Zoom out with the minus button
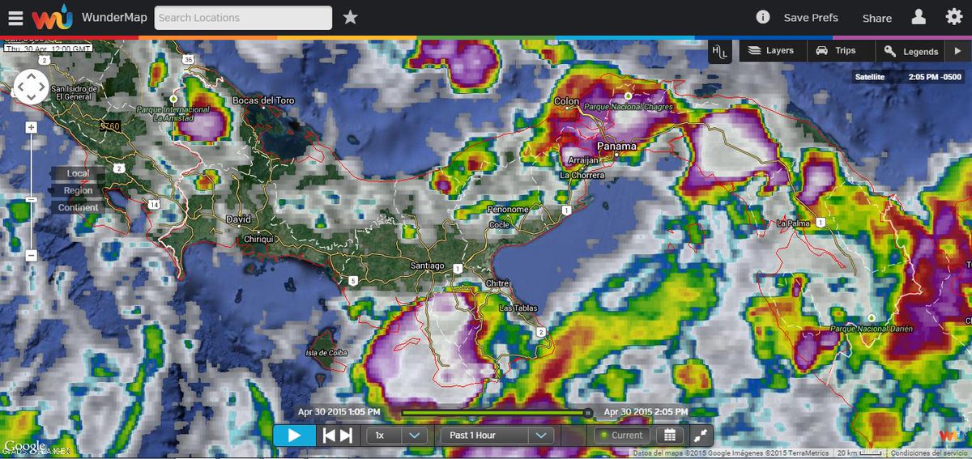Viewport: 972px width, 459px height. [31, 255]
